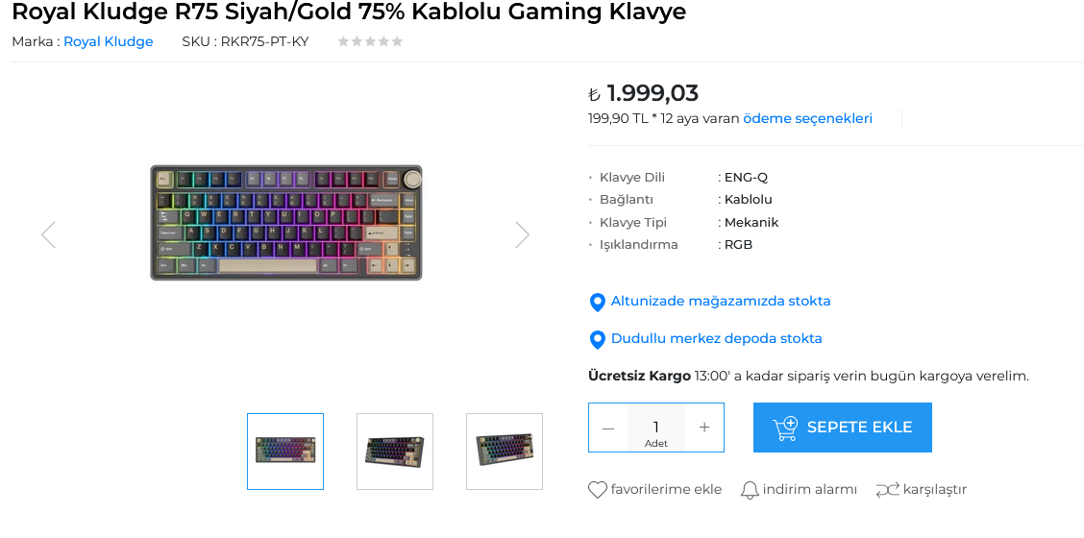Click the bell icon for indirim alarmı

(750, 490)
